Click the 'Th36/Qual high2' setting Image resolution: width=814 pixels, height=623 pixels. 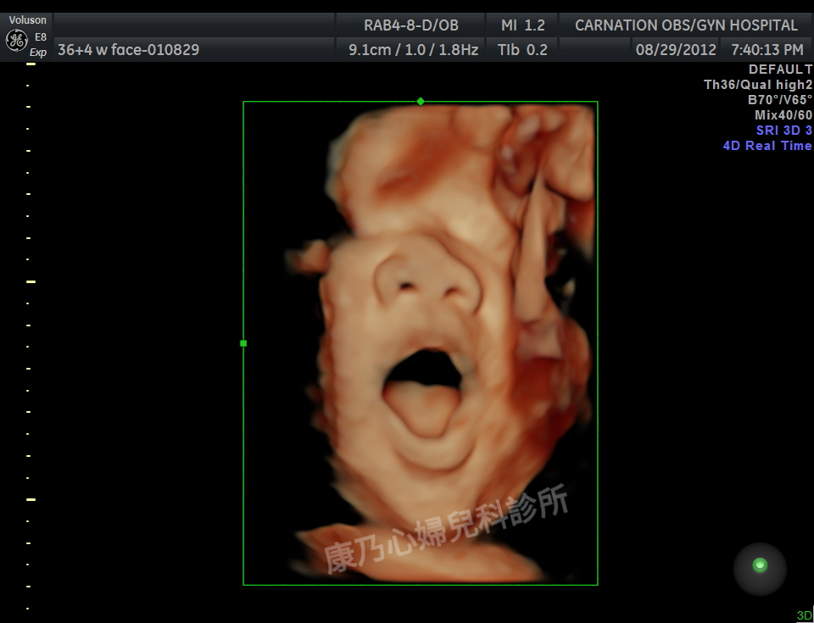(x=758, y=85)
